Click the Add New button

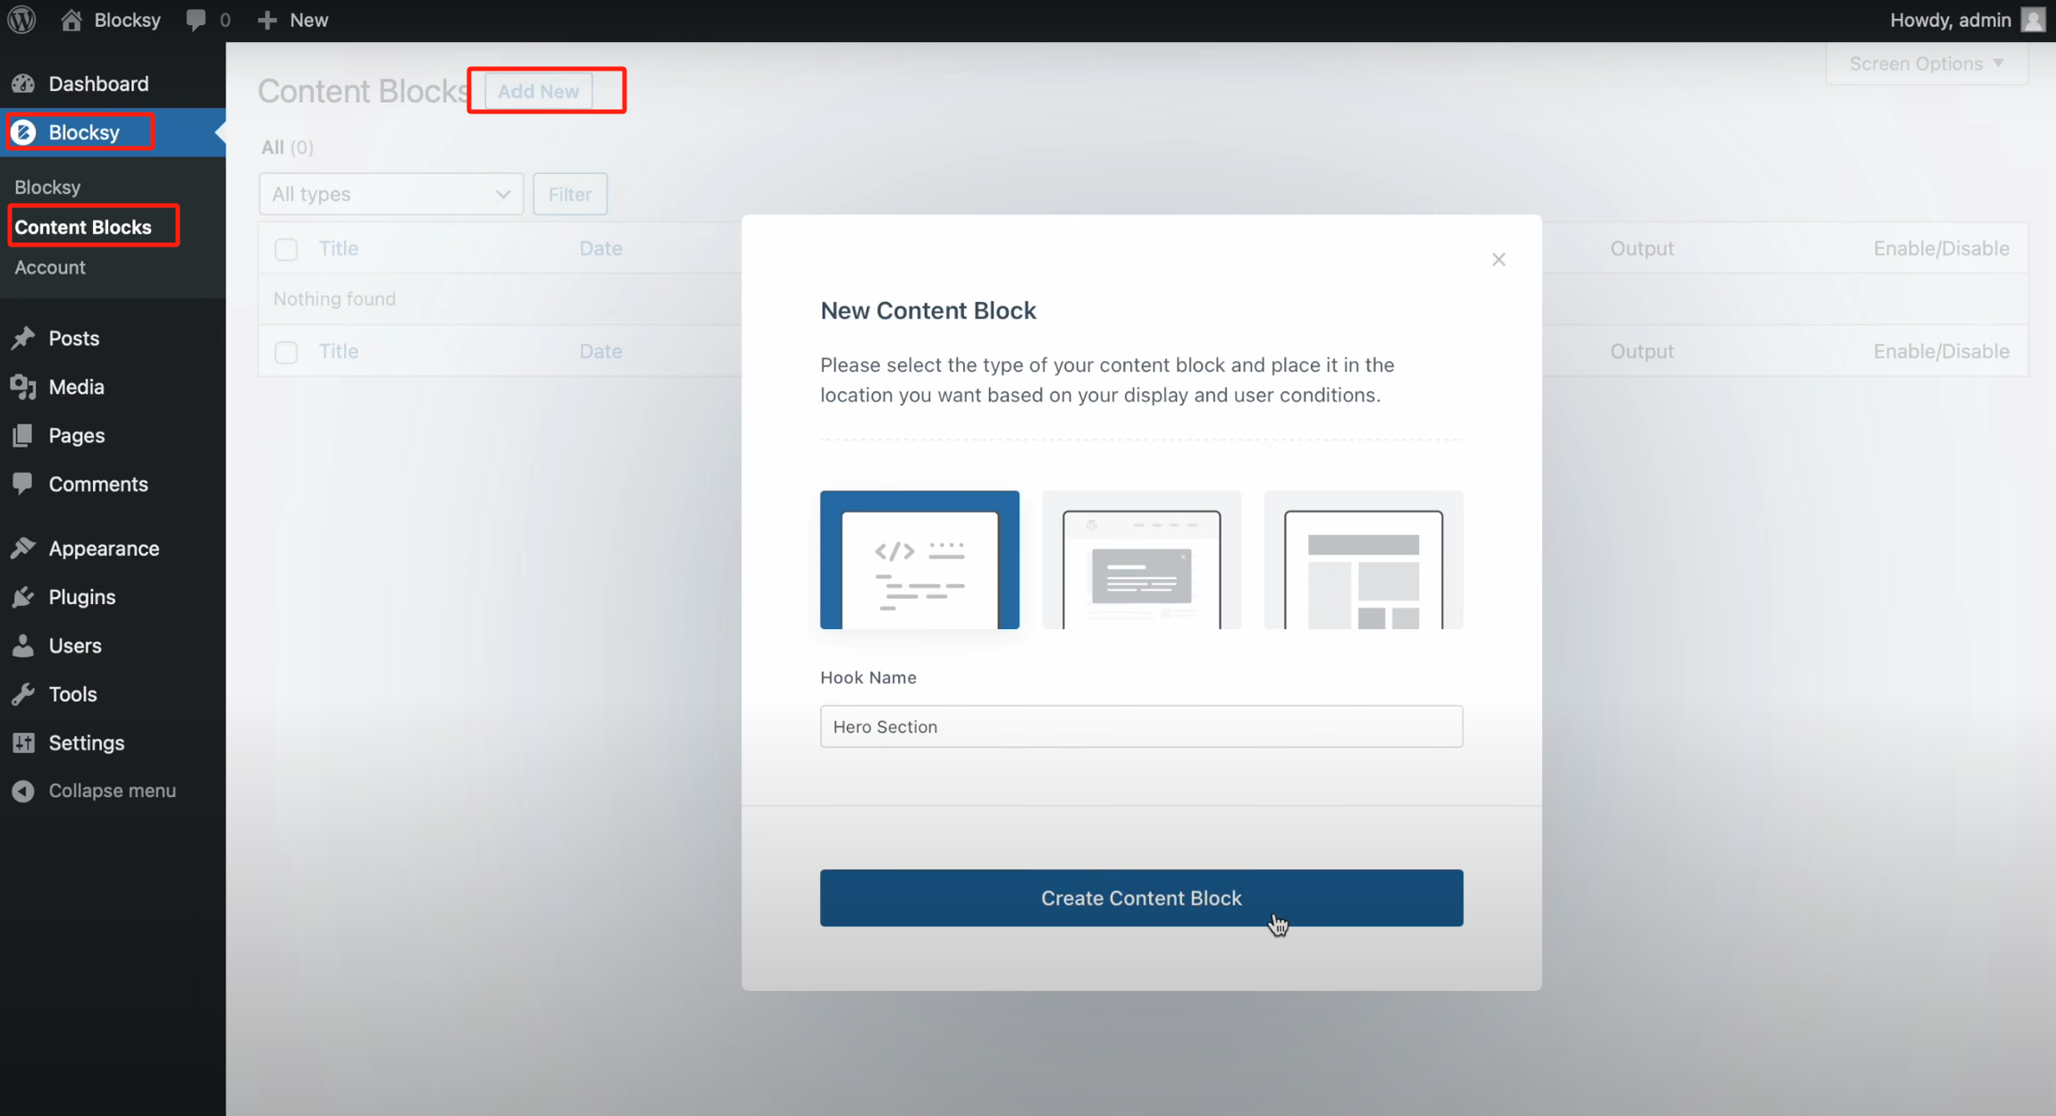point(538,90)
